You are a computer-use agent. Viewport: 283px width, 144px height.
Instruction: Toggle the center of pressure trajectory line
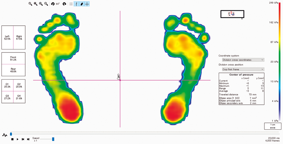tap(76, 4)
